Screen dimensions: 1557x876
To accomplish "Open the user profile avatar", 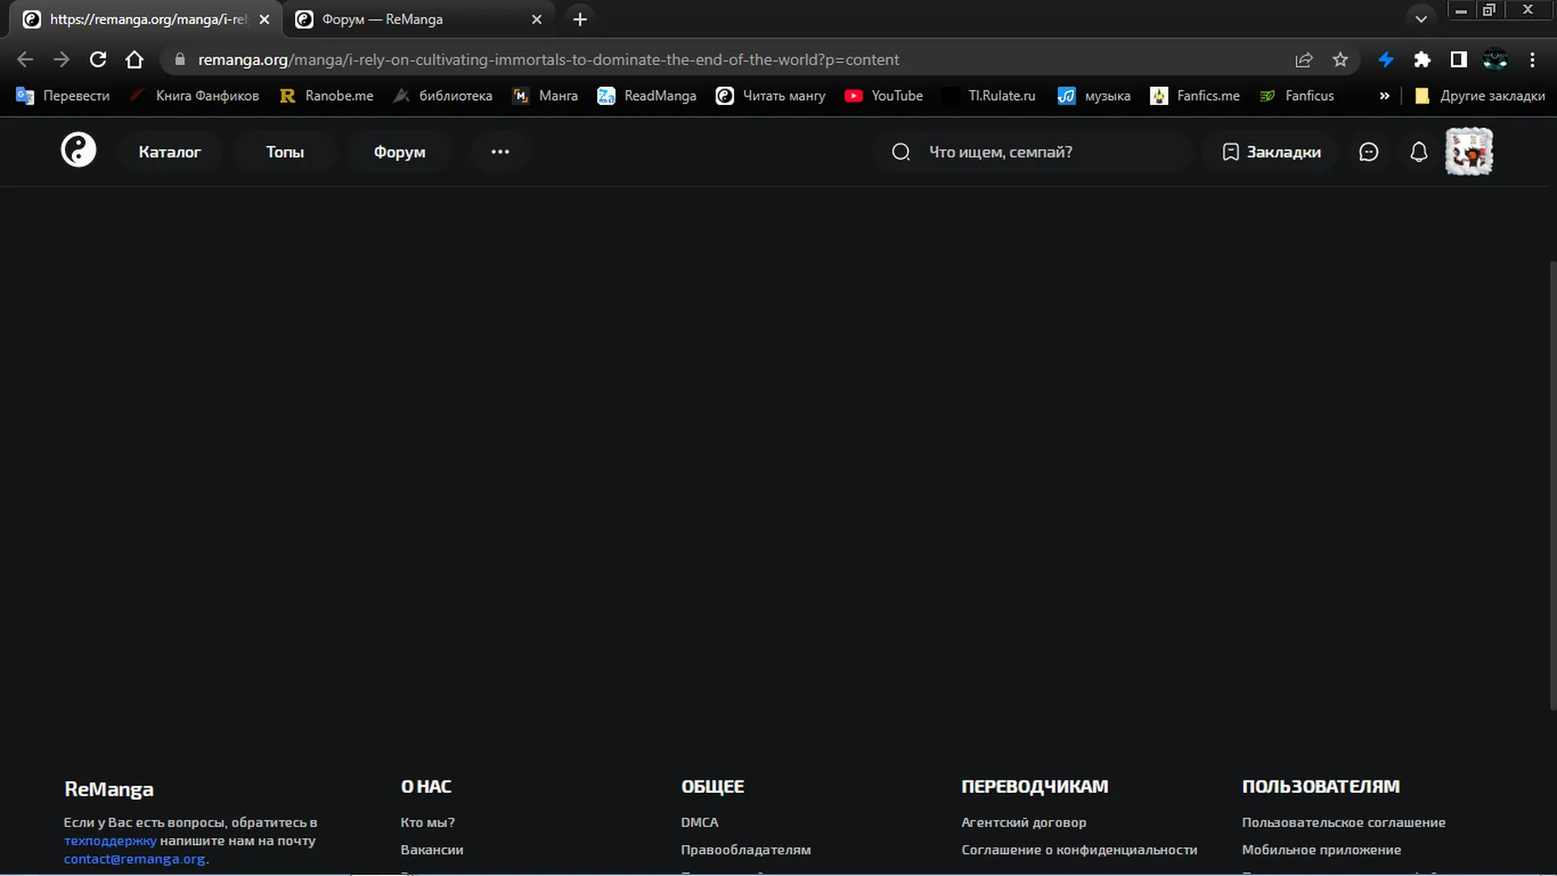I will [x=1469, y=152].
